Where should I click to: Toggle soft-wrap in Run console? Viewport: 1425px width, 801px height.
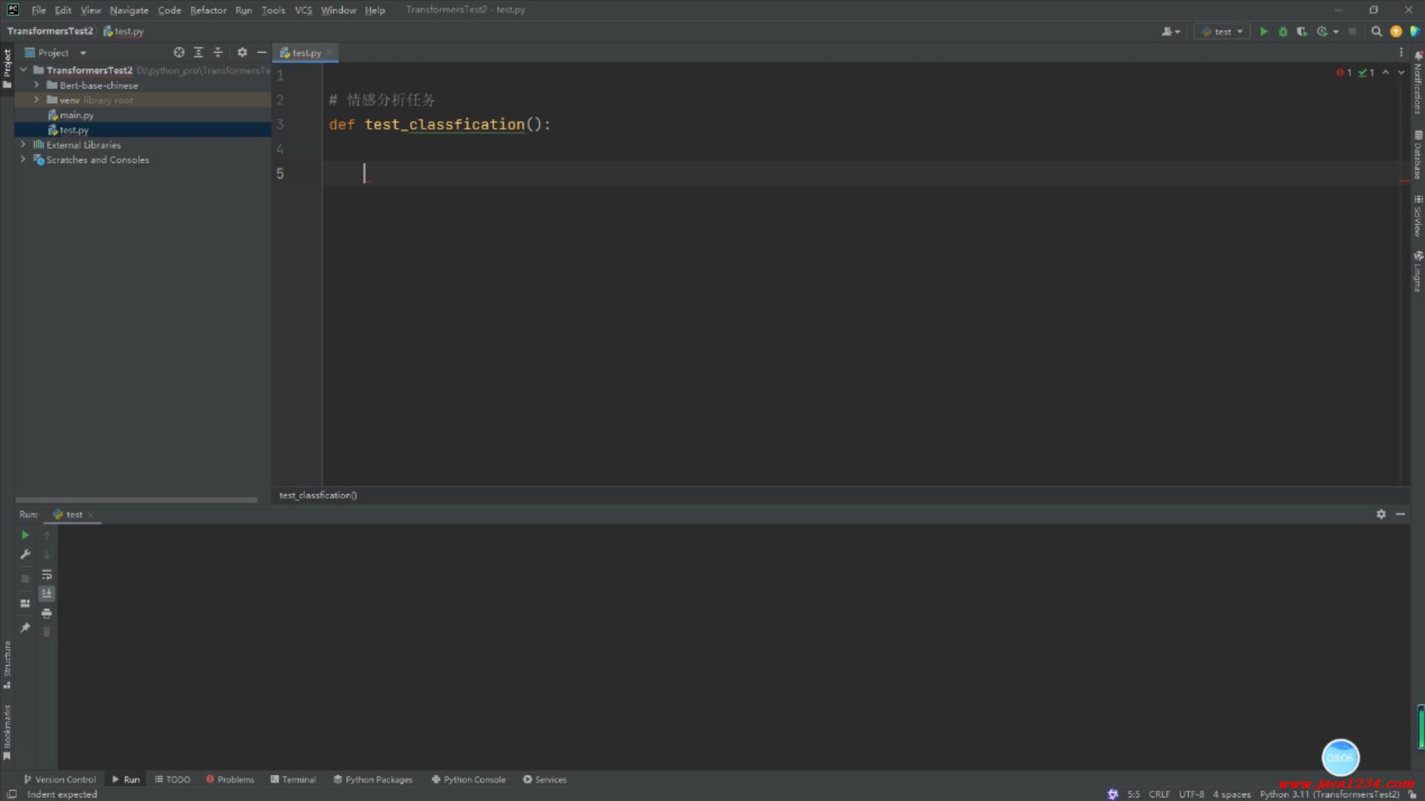[47, 575]
